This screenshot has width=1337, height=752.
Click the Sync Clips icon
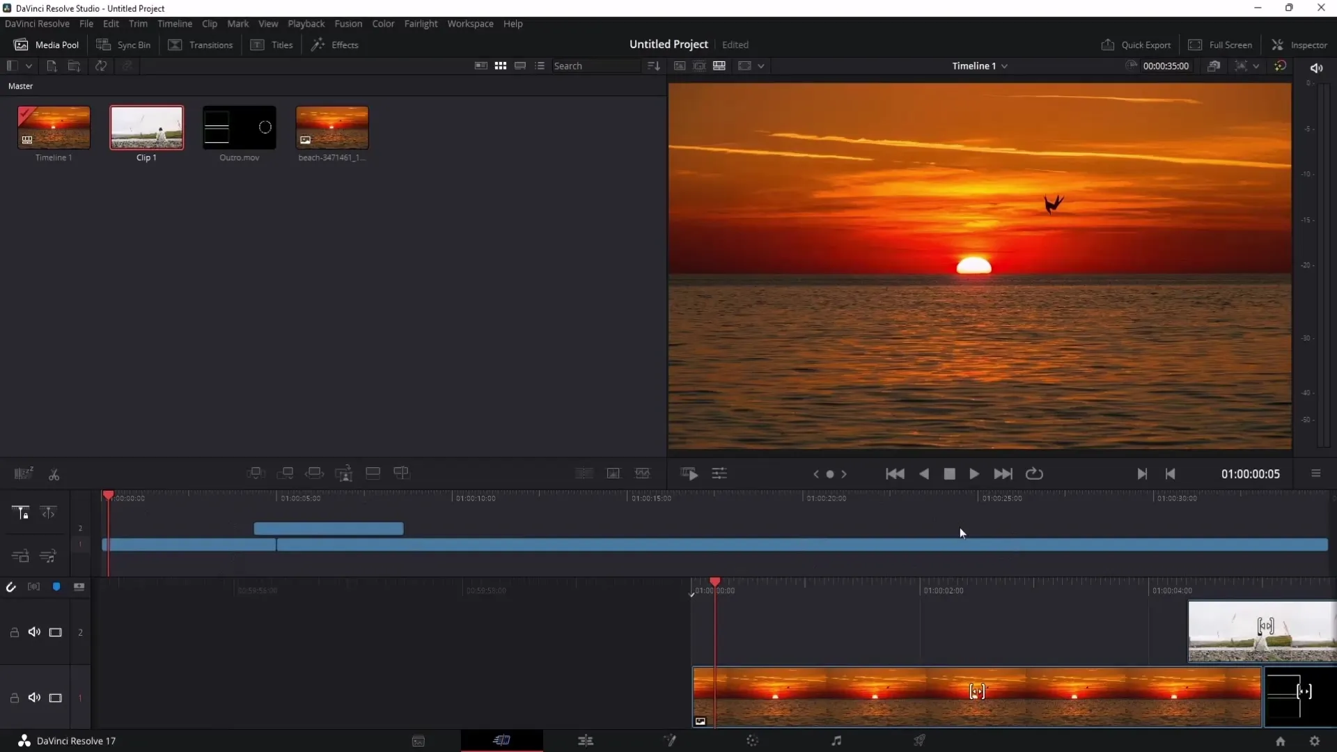(x=101, y=65)
